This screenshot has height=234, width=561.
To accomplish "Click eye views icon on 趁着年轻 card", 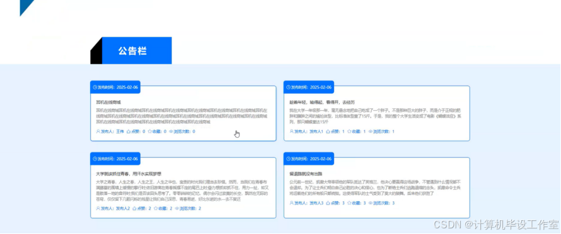I will 370,131.
